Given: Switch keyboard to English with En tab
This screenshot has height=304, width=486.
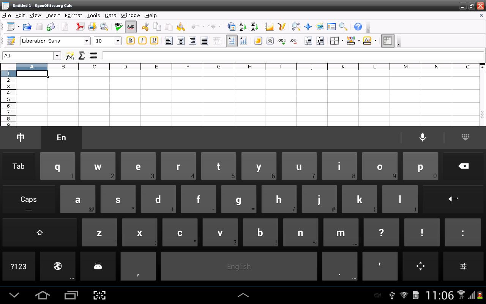Looking at the screenshot, I should 61,138.
